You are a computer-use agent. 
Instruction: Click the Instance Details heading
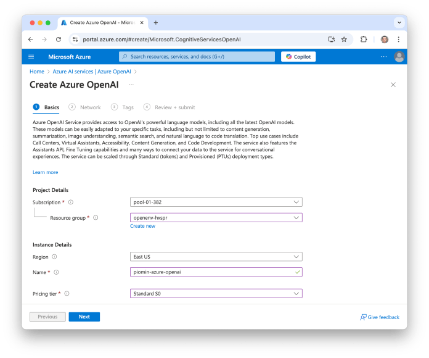pos(52,245)
